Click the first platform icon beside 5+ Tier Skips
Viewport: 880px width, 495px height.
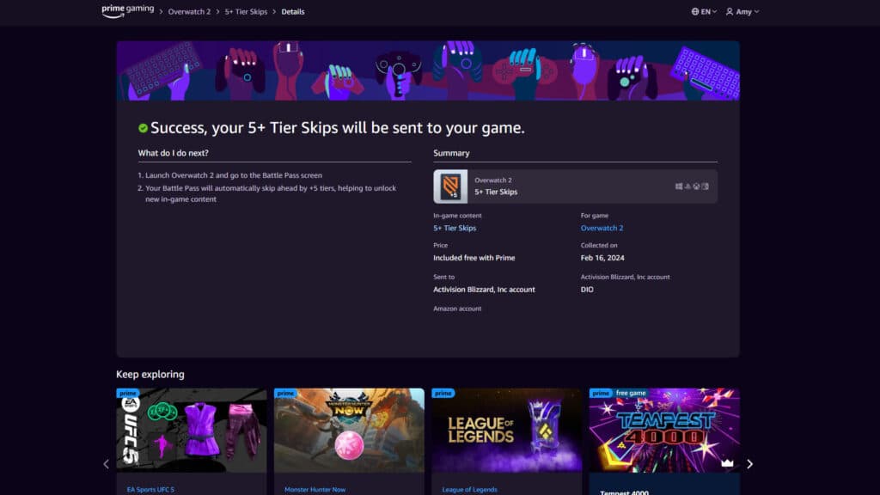679,186
